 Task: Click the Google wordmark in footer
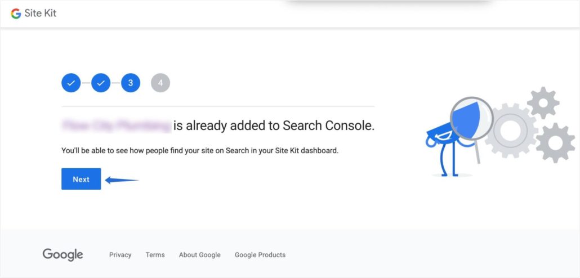pos(63,255)
